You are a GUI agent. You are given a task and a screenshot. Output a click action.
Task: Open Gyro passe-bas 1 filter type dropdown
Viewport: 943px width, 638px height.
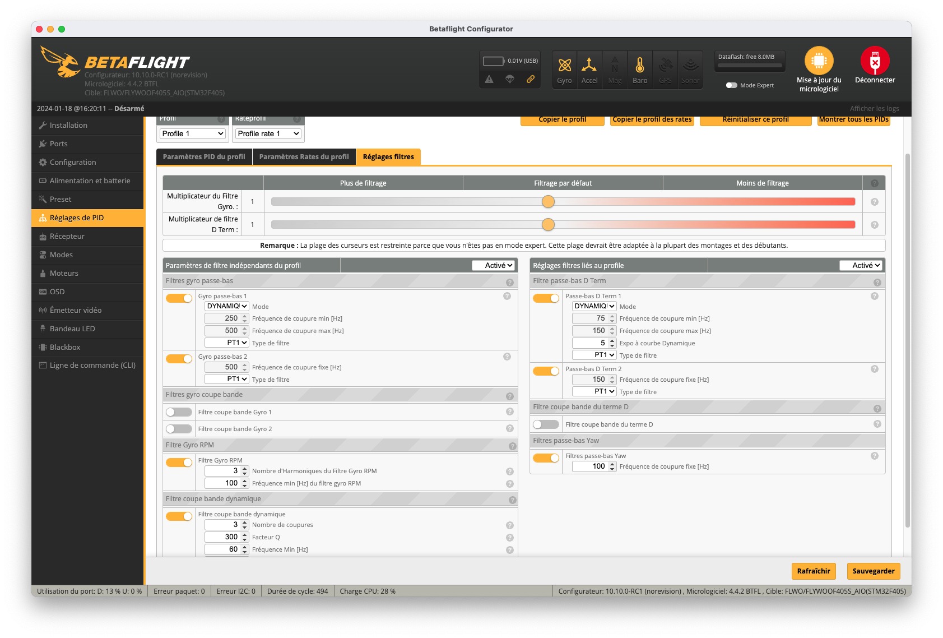click(x=227, y=343)
